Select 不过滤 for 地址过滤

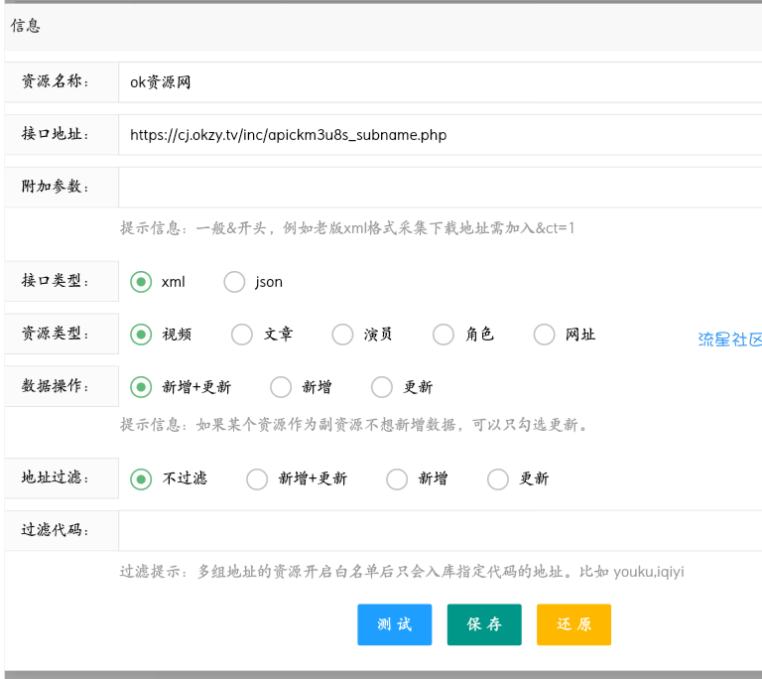point(141,479)
